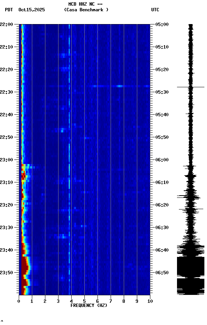Click the large waveform burst near 06:45 UTC
Viewport: 207px width, 325px height.
click(x=190, y=267)
